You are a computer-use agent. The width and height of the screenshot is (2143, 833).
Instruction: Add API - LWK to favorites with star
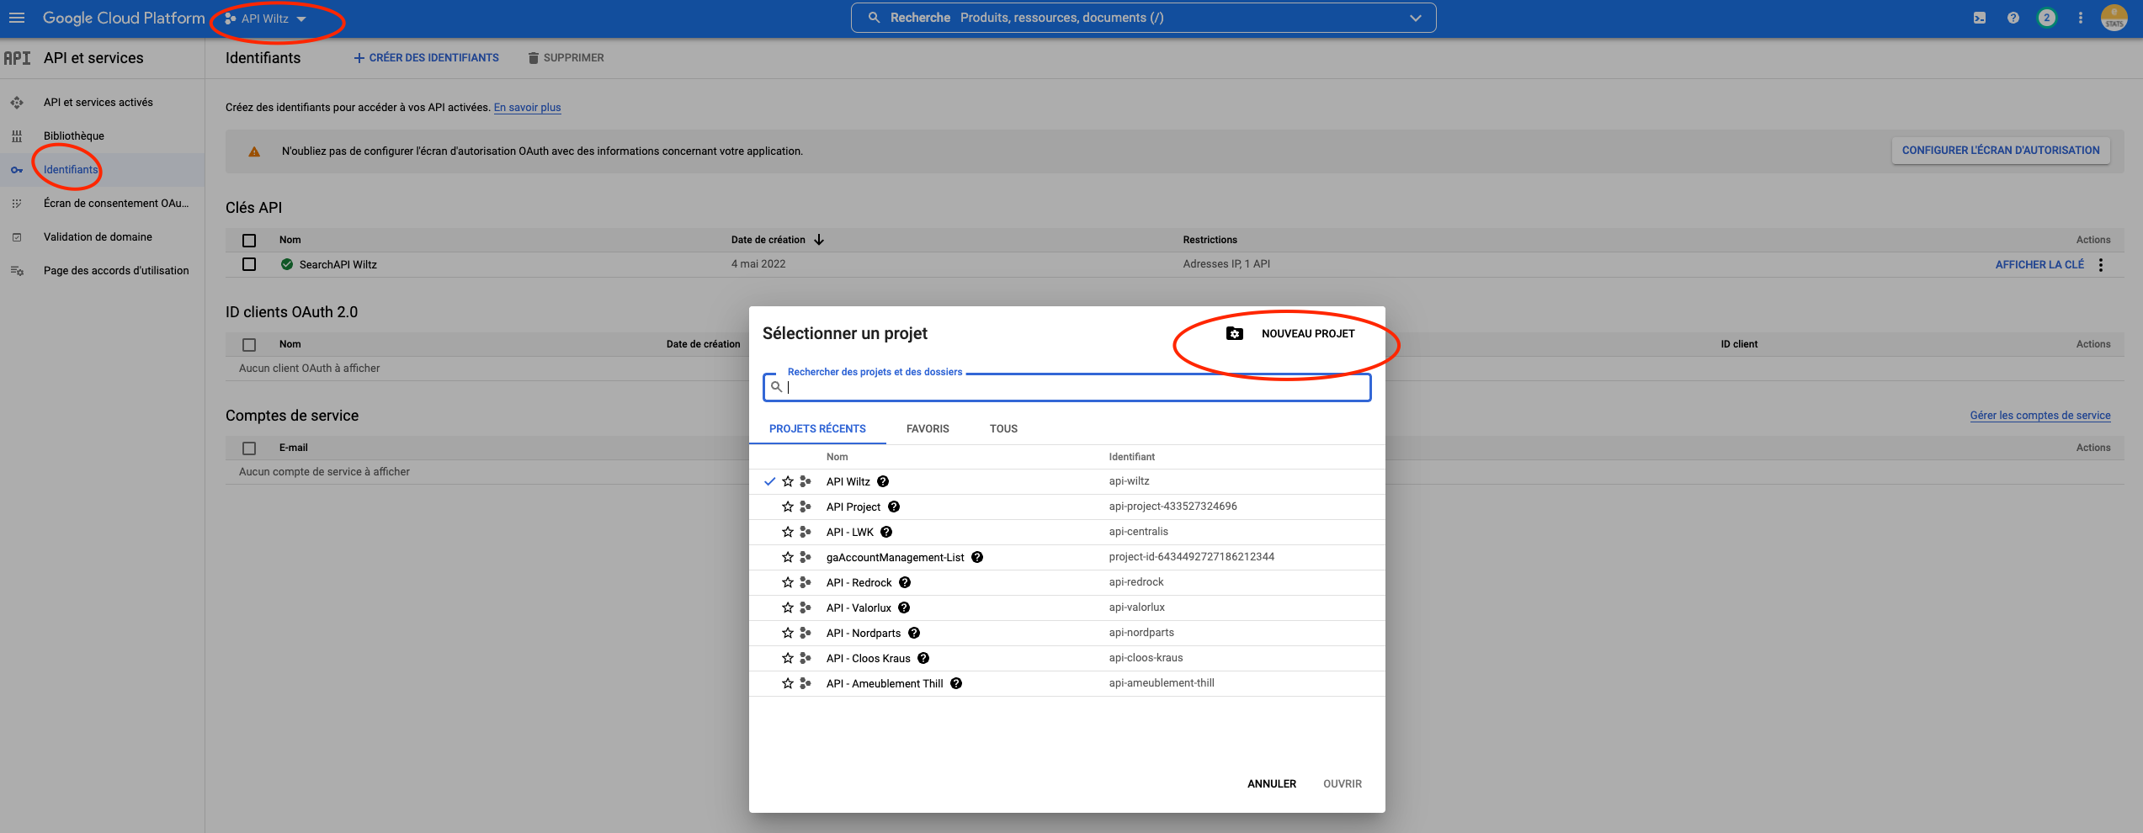tap(788, 532)
